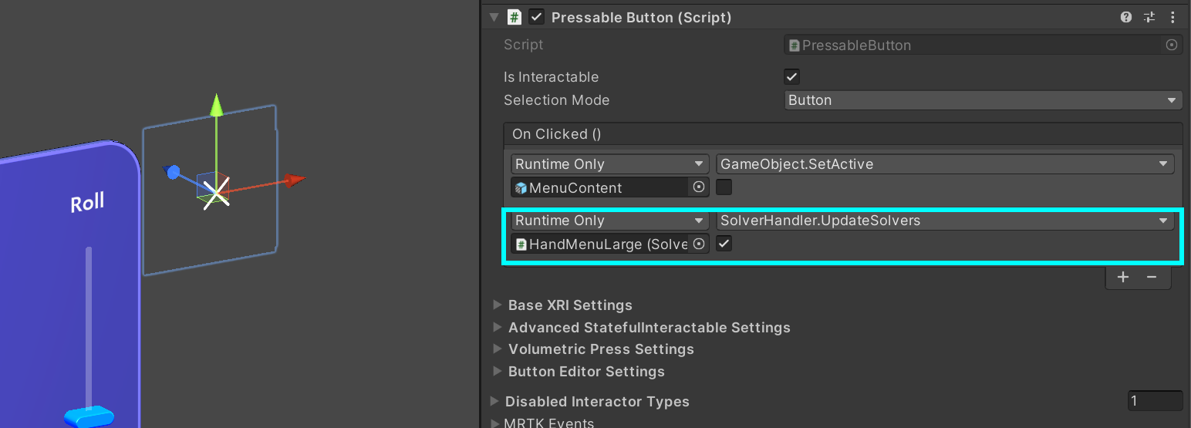Click the Roll label in the scene

(x=87, y=204)
